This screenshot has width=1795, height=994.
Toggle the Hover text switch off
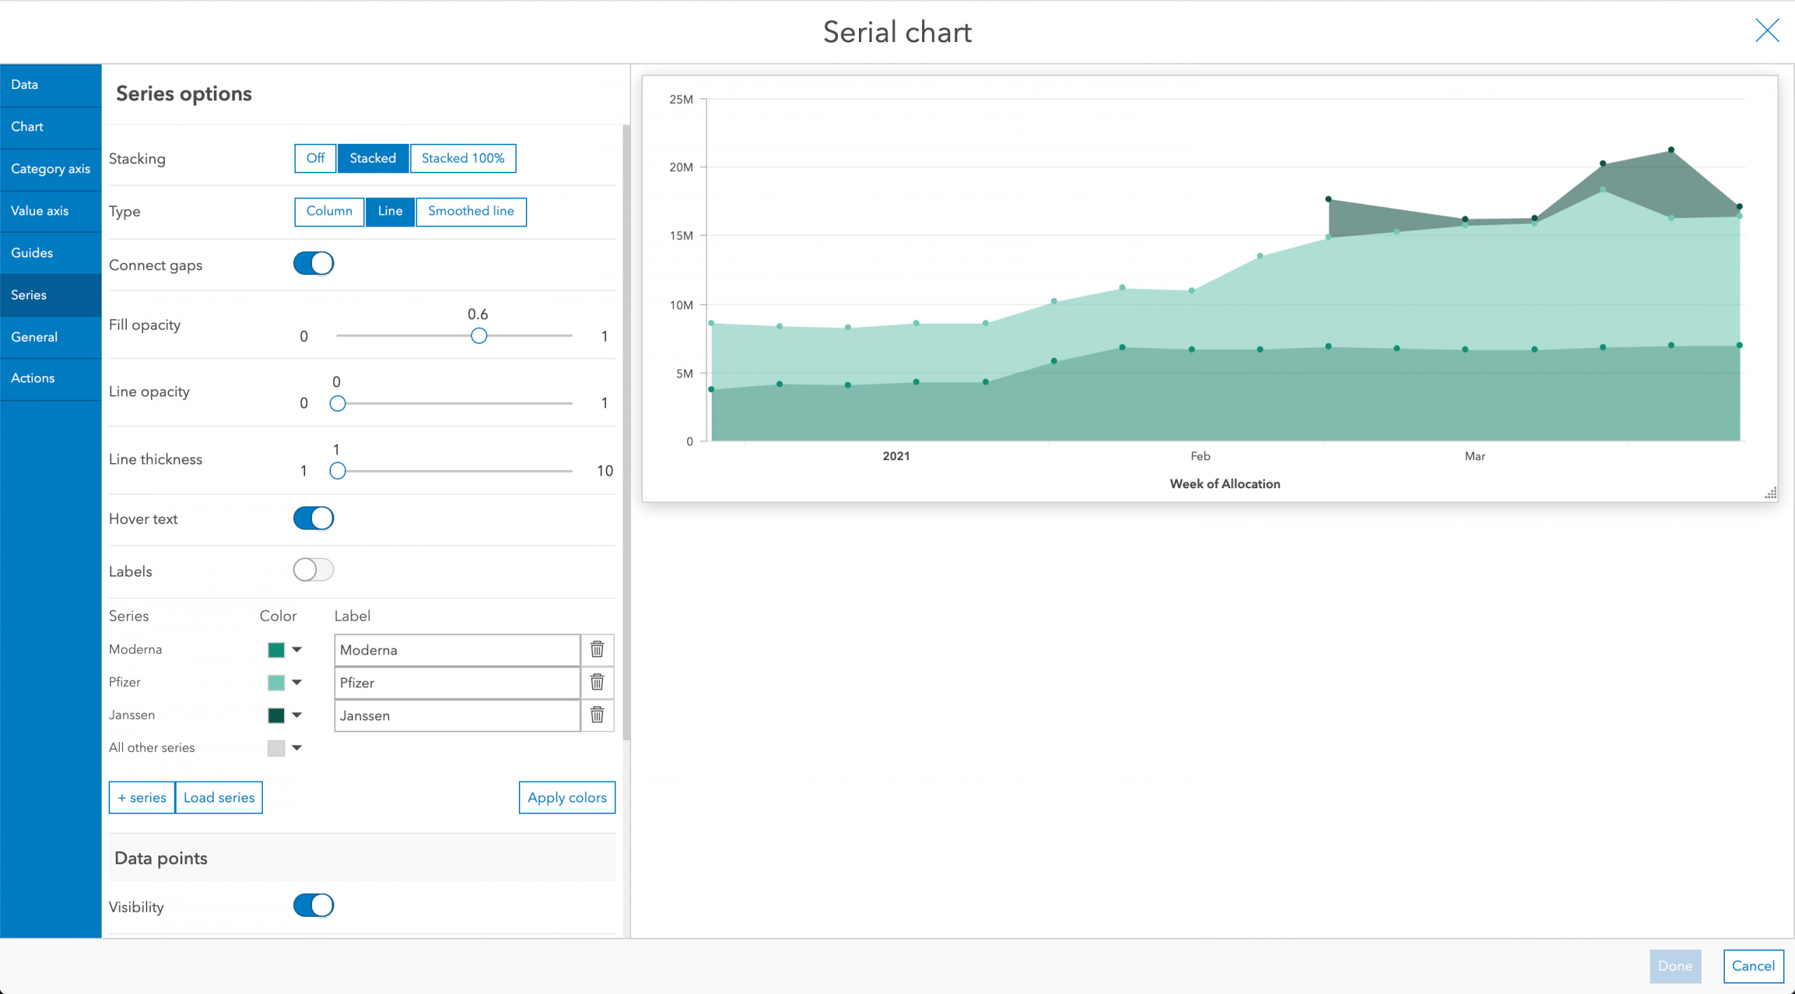pyautogui.click(x=313, y=518)
